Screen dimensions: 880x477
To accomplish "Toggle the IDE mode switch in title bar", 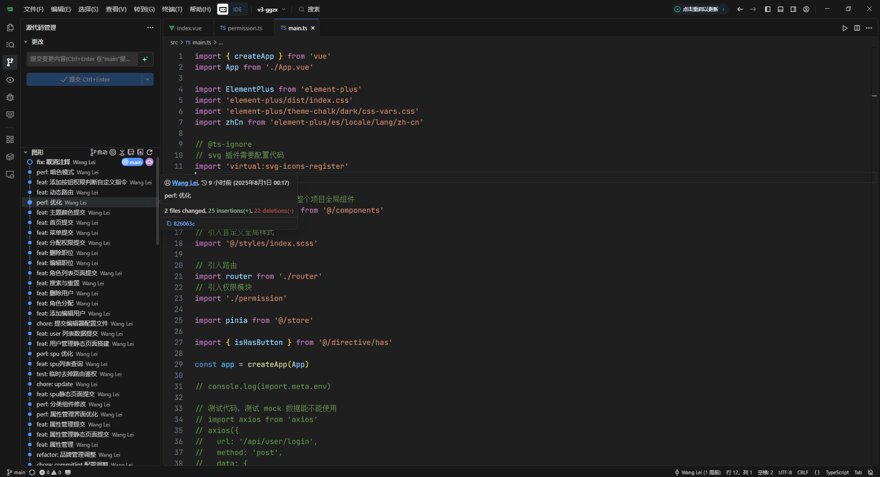I will point(232,9).
